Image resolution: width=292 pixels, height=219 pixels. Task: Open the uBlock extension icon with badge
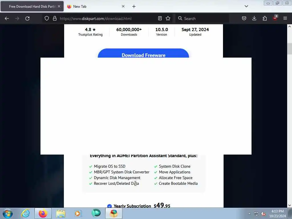coord(275,18)
